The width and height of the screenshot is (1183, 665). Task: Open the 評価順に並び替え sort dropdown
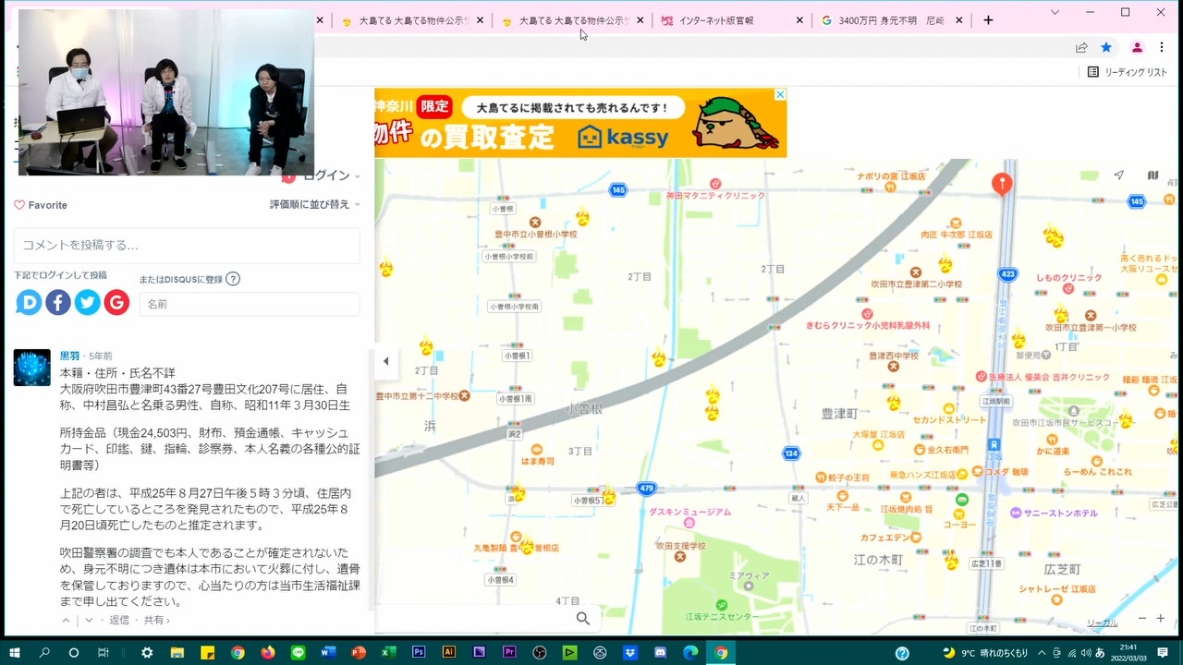pos(314,204)
